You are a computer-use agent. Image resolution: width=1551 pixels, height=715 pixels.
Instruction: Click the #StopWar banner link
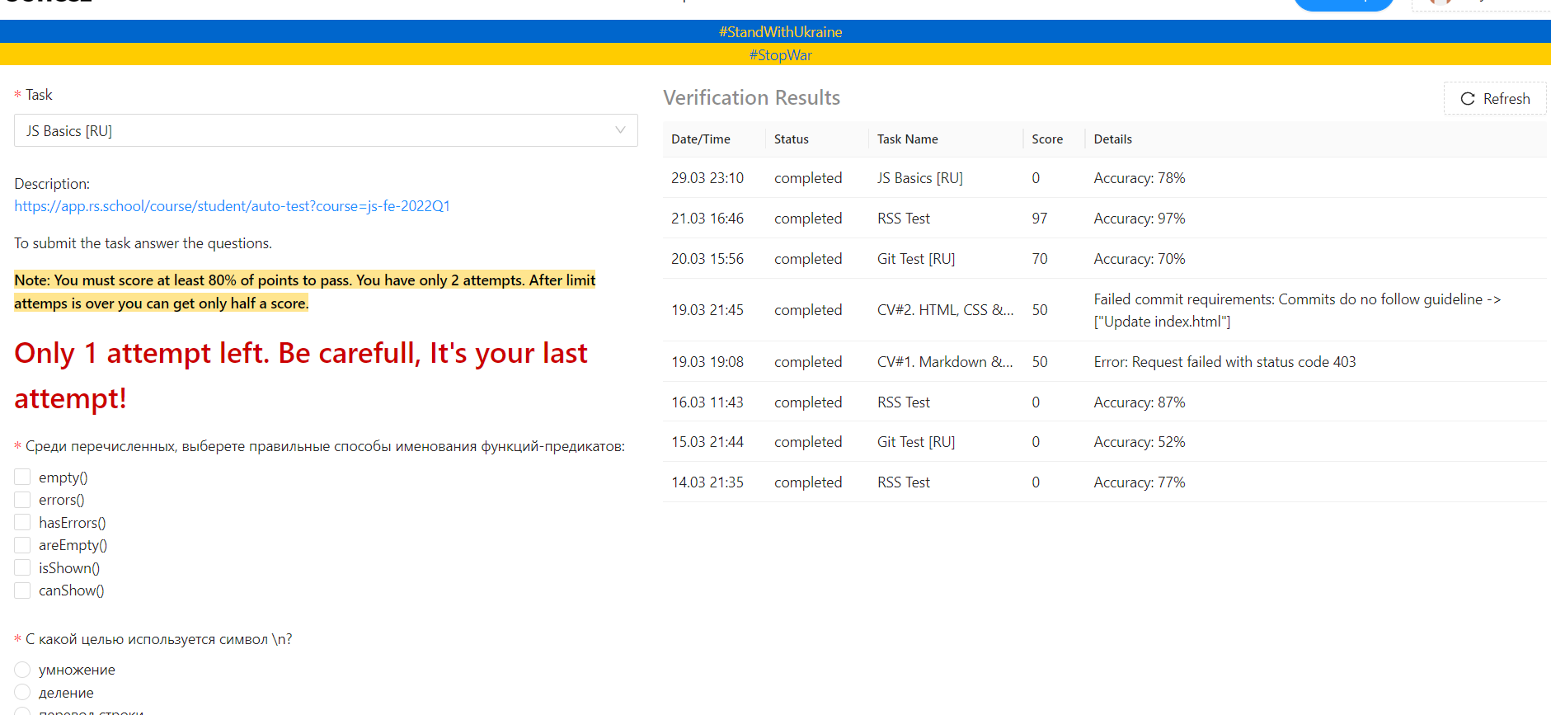point(780,55)
